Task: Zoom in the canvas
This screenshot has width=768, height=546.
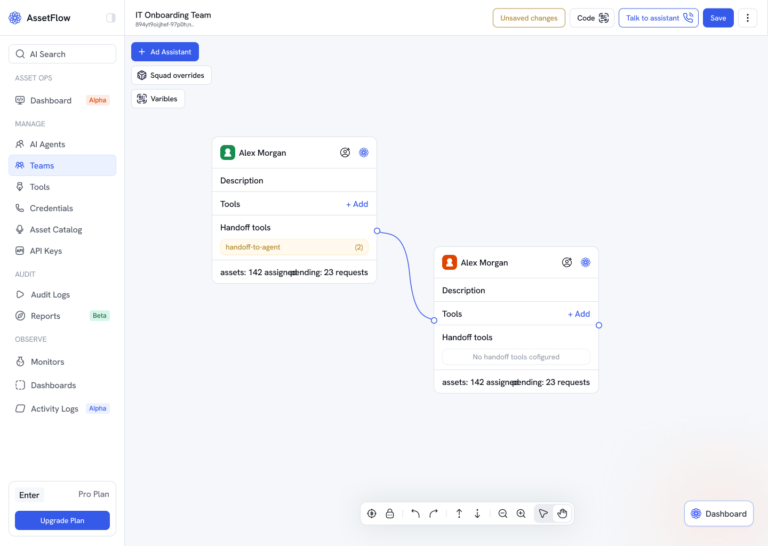Action: [521, 513]
